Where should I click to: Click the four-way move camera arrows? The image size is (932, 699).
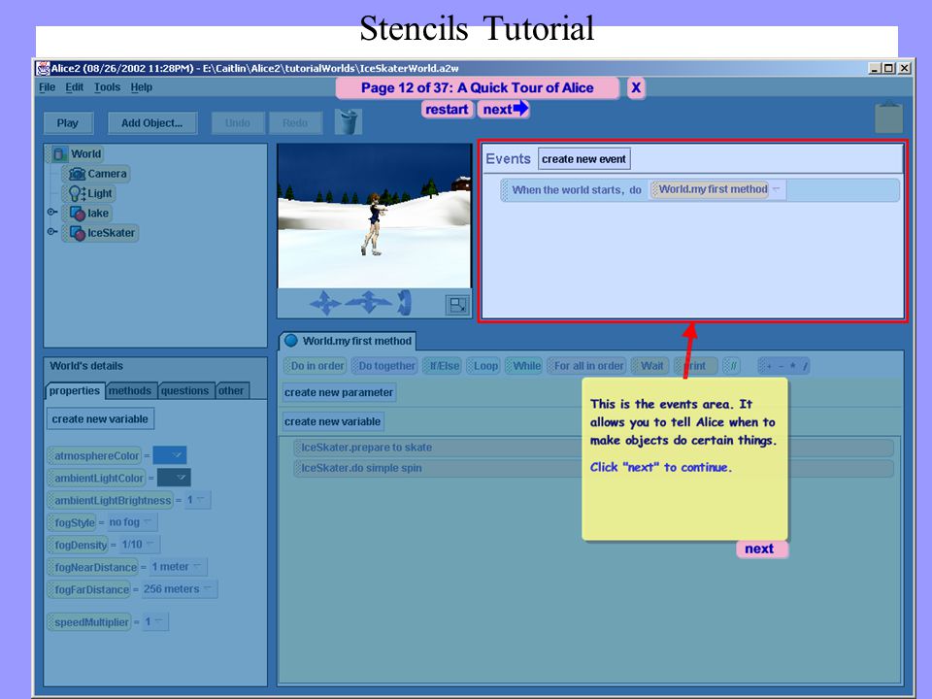click(325, 303)
